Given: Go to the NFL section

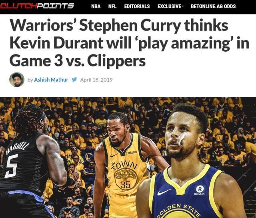Looking at the screenshot, I should [x=112, y=6].
